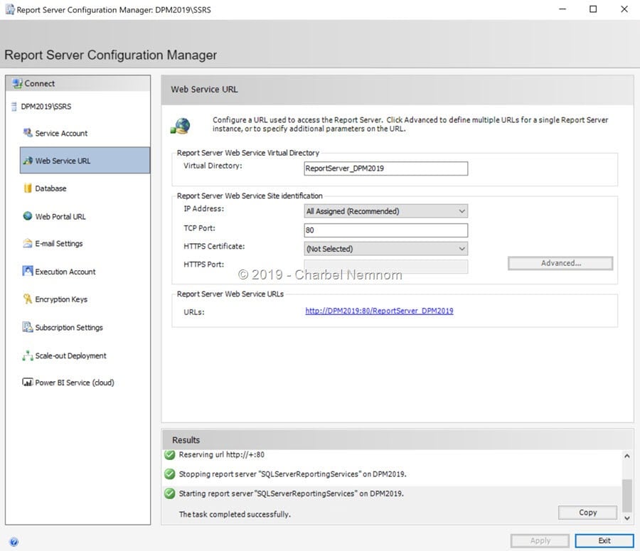Switch to the Database page
This screenshot has height=551, width=640.
50,188
